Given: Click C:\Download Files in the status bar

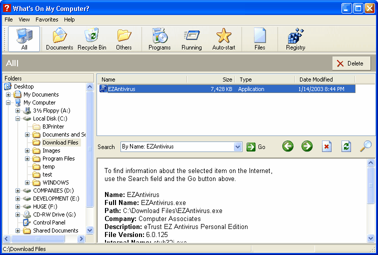Looking at the screenshot, I should coord(24,249).
